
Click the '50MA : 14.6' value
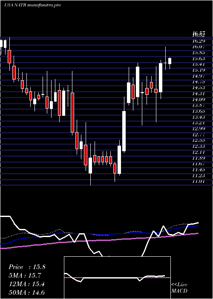[x=27, y=293]
